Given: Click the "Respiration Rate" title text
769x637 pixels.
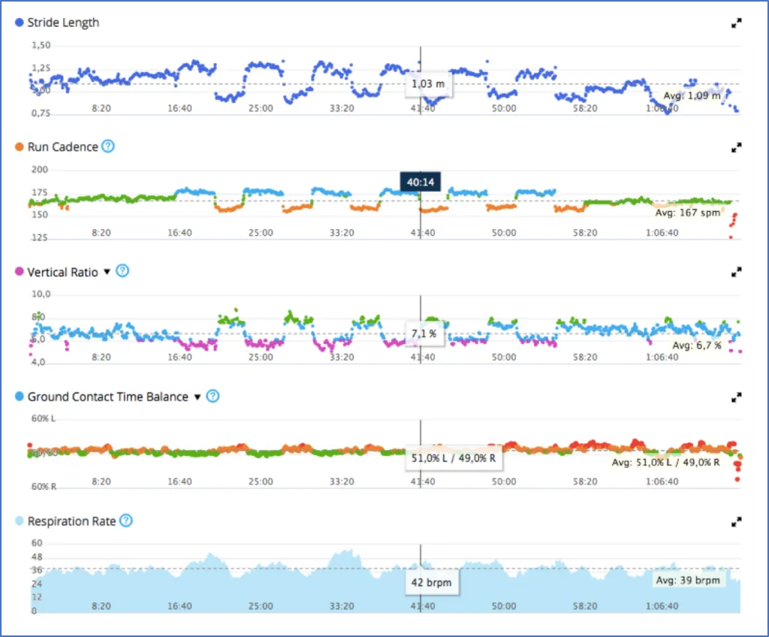Looking at the screenshot, I should [x=71, y=521].
